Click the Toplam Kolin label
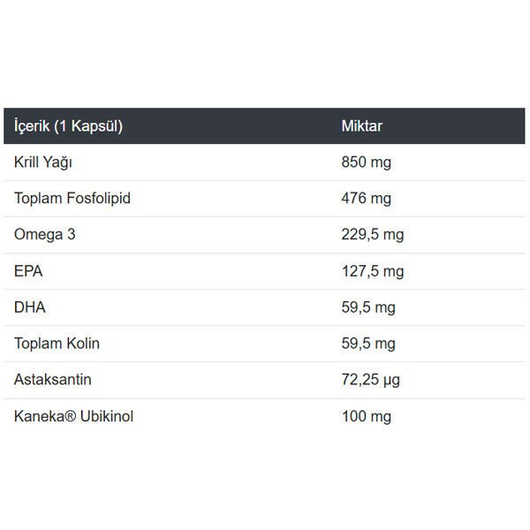The height and width of the screenshot is (530, 530). [x=57, y=344]
